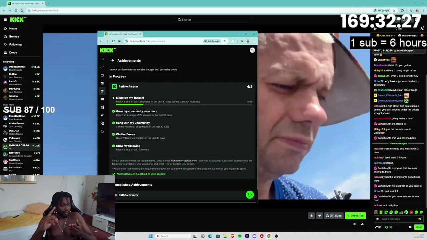Bookmark the dashboard page with the star icon

pos(225,41)
